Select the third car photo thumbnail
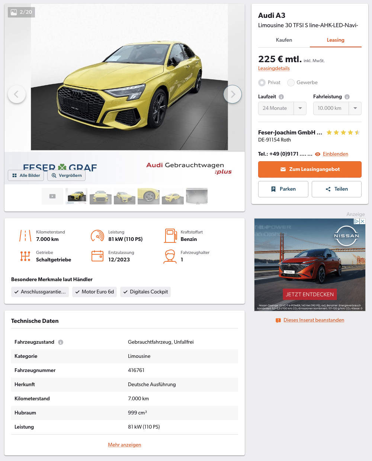Image resolution: width=372 pixels, height=461 pixels. pyautogui.click(x=125, y=196)
